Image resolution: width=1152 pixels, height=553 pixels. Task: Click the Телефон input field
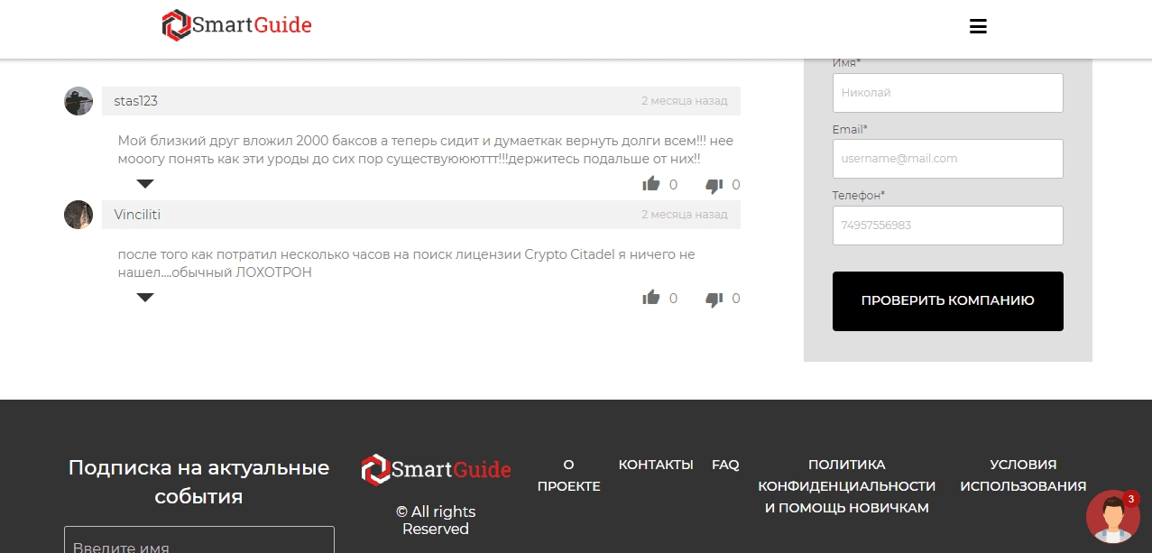point(947,226)
